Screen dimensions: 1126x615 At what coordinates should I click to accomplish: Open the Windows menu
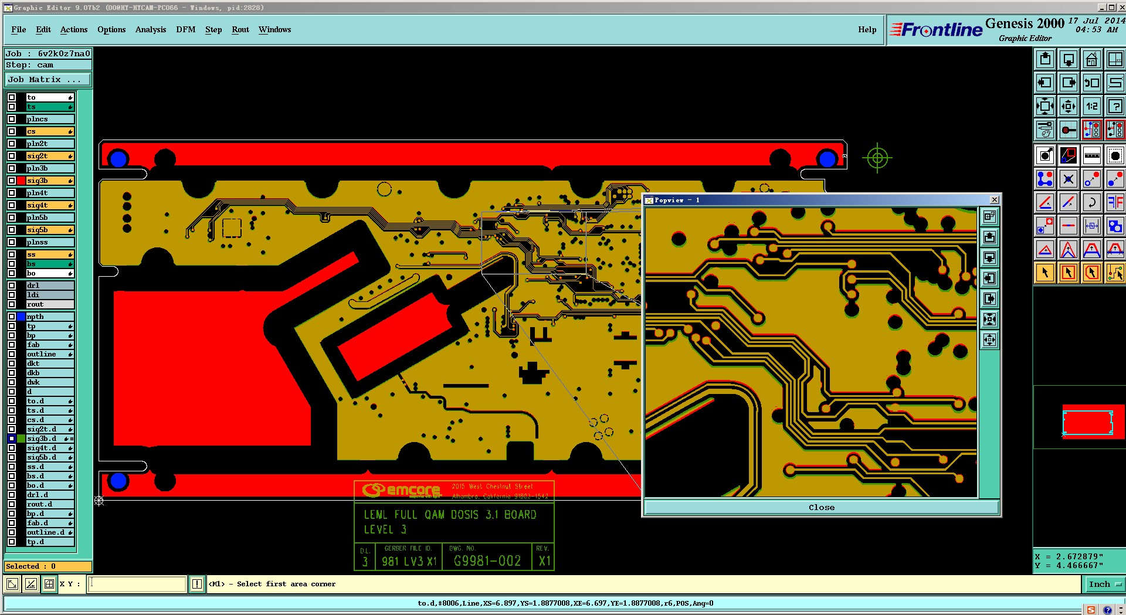pos(275,29)
